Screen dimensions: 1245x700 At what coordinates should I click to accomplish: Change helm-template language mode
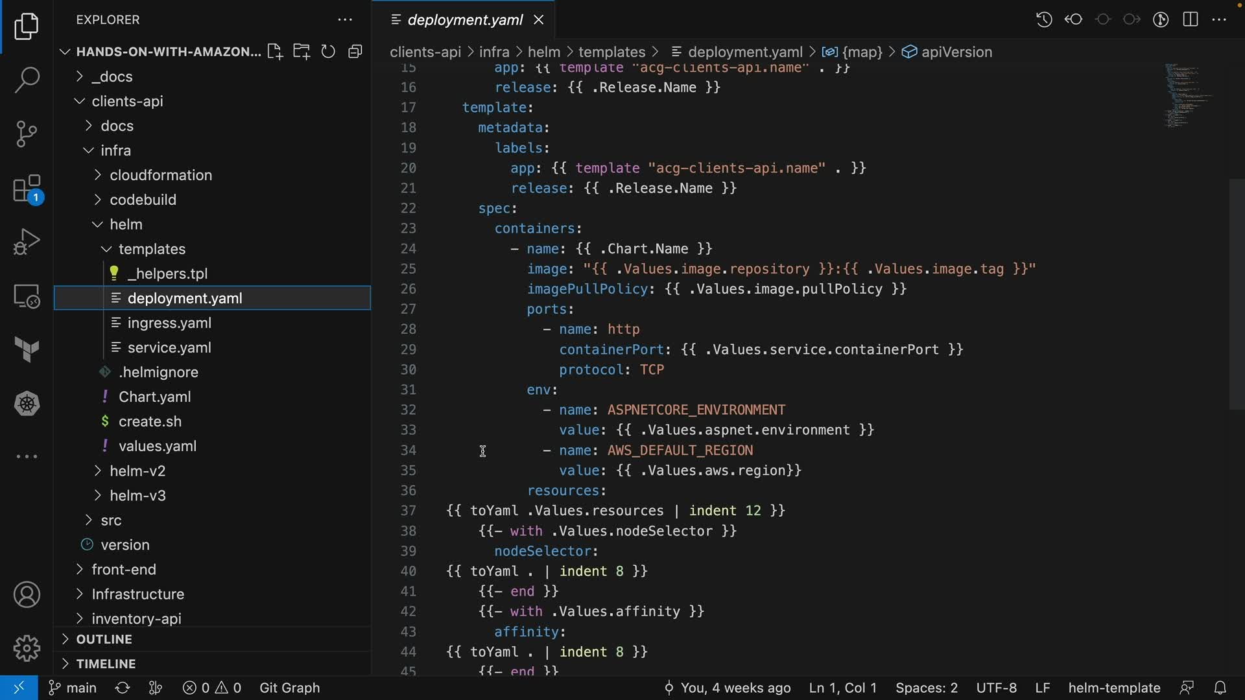pos(1113,688)
